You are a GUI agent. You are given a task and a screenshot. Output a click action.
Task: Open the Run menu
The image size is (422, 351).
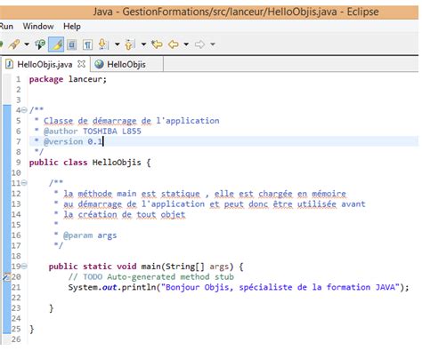coord(6,27)
